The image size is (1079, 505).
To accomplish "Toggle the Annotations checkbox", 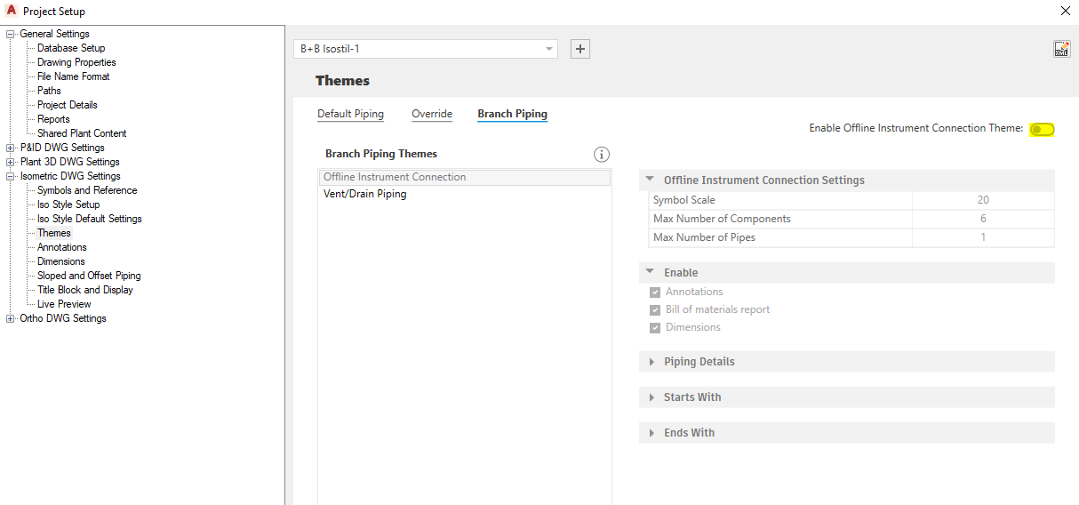I will 655,293.
